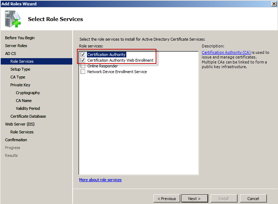This screenshot has width=278, height=204.
Task: Uncheck the Certification Authority checkbox
Action: pos(83,55)
